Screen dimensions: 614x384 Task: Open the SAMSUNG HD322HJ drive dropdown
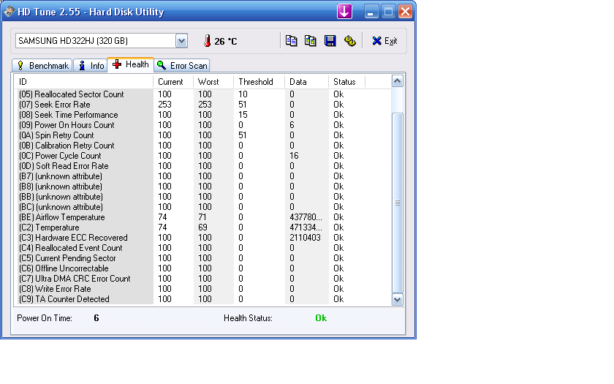181,41
